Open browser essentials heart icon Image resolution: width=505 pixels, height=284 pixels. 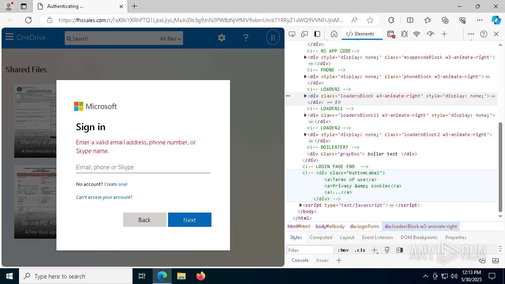[462, 20]
